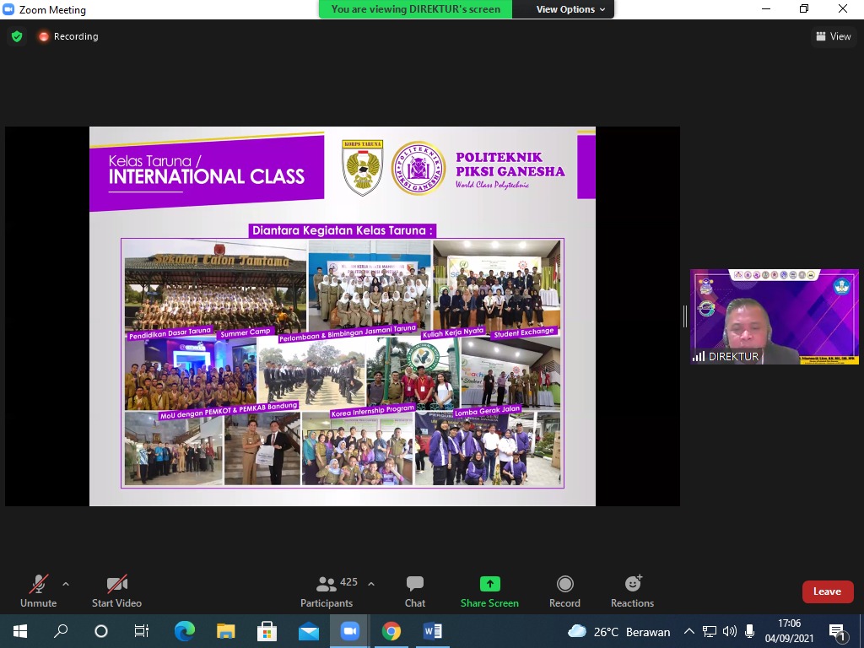Image resolution: width=864 pixels, height=648 pixels.
Task: Open File Explorer from the taskbar
Action: click(x=226, y=631)
